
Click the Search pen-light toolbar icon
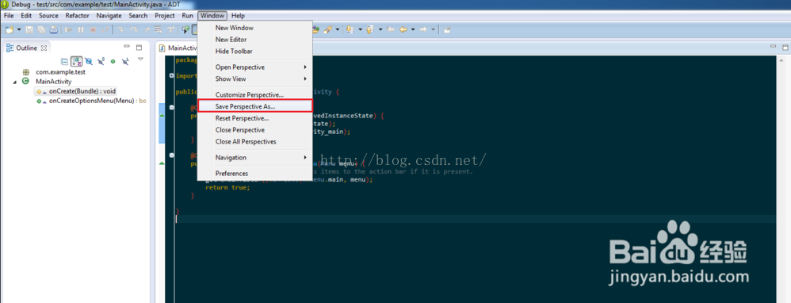tap(328, 30)
